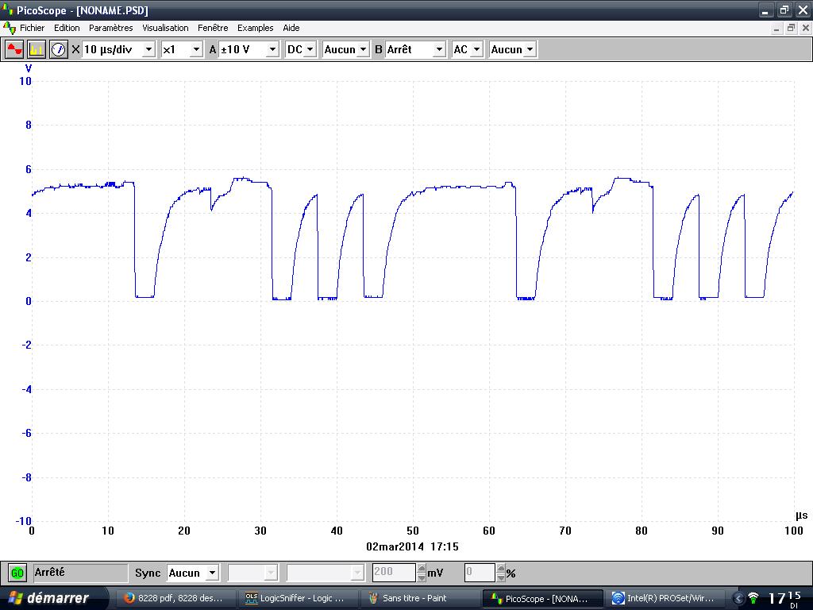Switch to Firefox 8228 pdf taskbar item
The height and width of the screenshot is (610, 813).
[x=175, y=598]
